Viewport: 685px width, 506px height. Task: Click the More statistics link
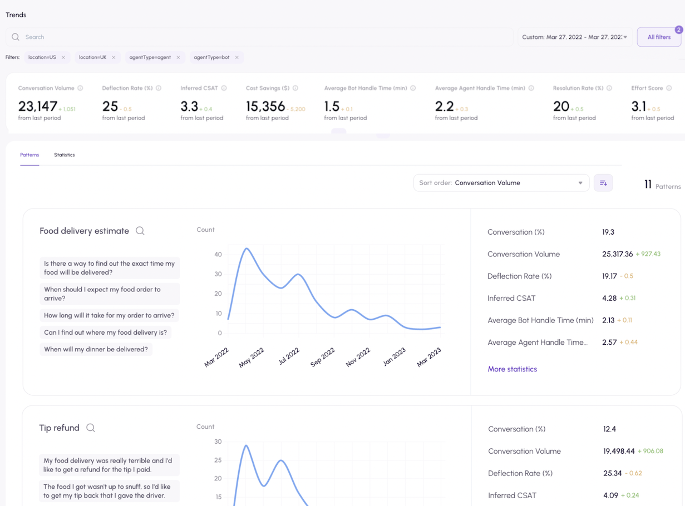(512, 369)
